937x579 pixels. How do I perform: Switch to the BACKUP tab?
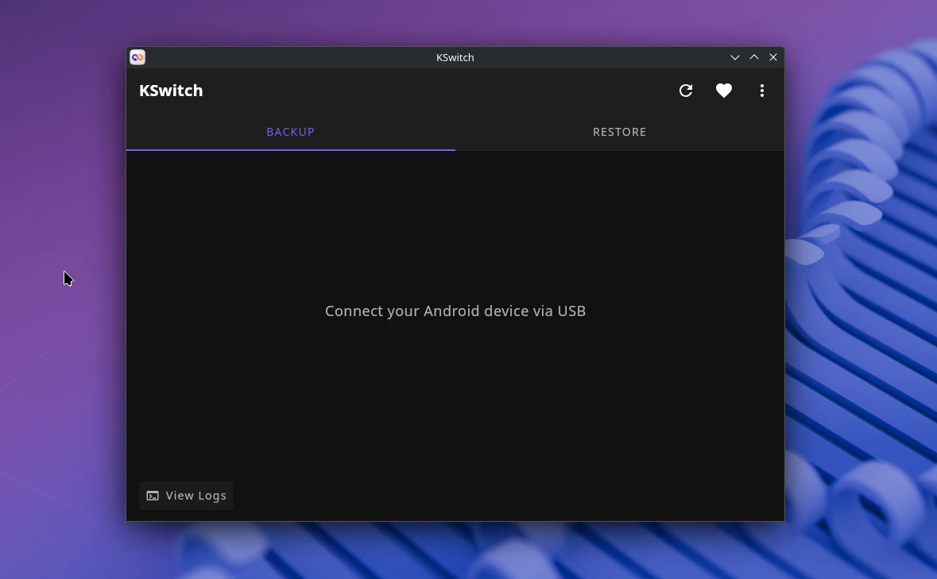click(x=290, y=132)
